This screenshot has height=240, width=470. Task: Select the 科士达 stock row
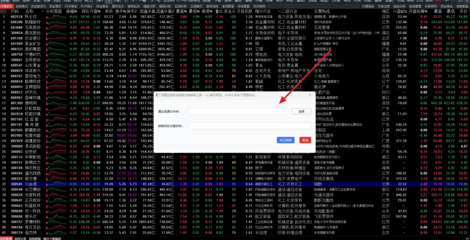tap(235, 17)
